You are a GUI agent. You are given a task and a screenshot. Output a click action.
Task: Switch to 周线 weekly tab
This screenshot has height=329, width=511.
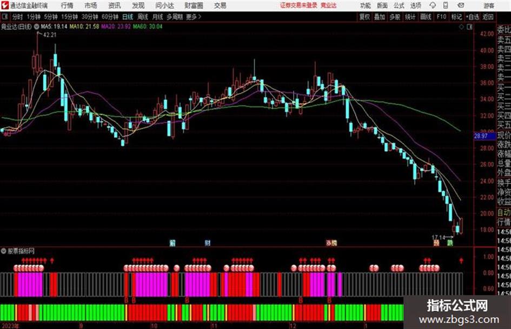coord(143,17)
